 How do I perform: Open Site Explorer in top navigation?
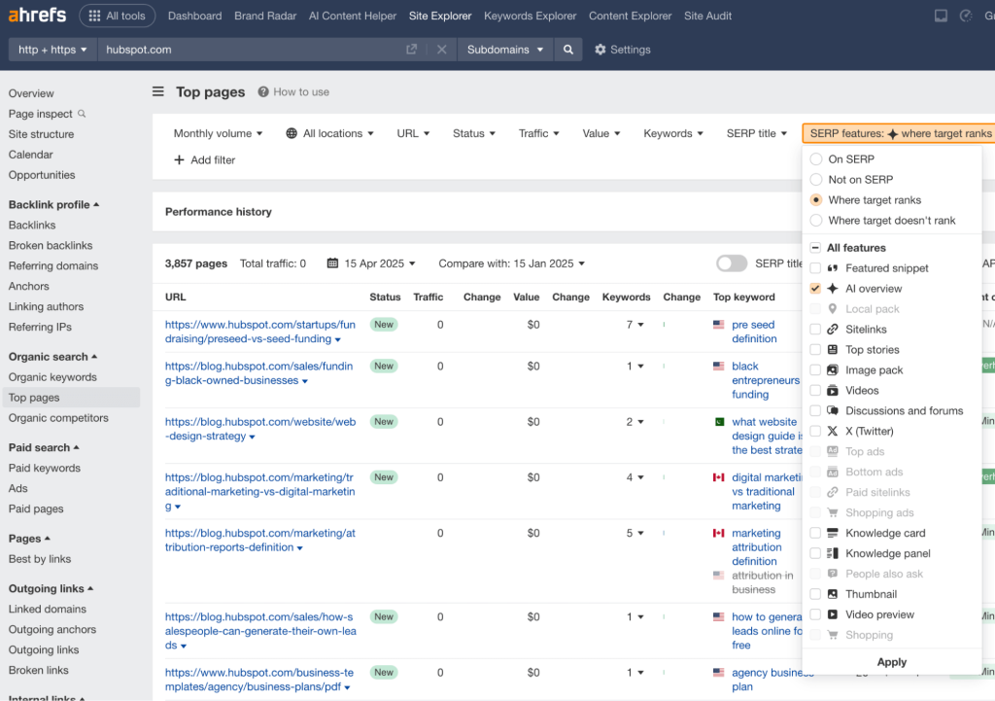point(440,16)
